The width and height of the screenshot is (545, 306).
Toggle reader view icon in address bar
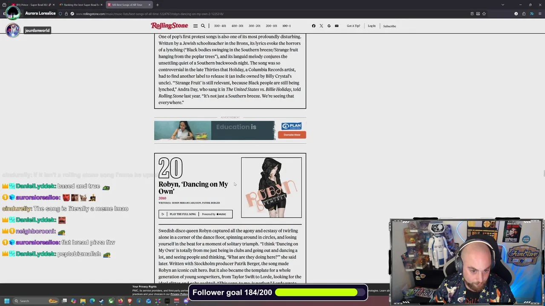click(x=472, y=14)
